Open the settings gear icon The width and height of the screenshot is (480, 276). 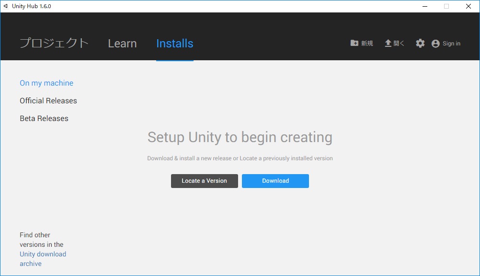pos(420,43)
